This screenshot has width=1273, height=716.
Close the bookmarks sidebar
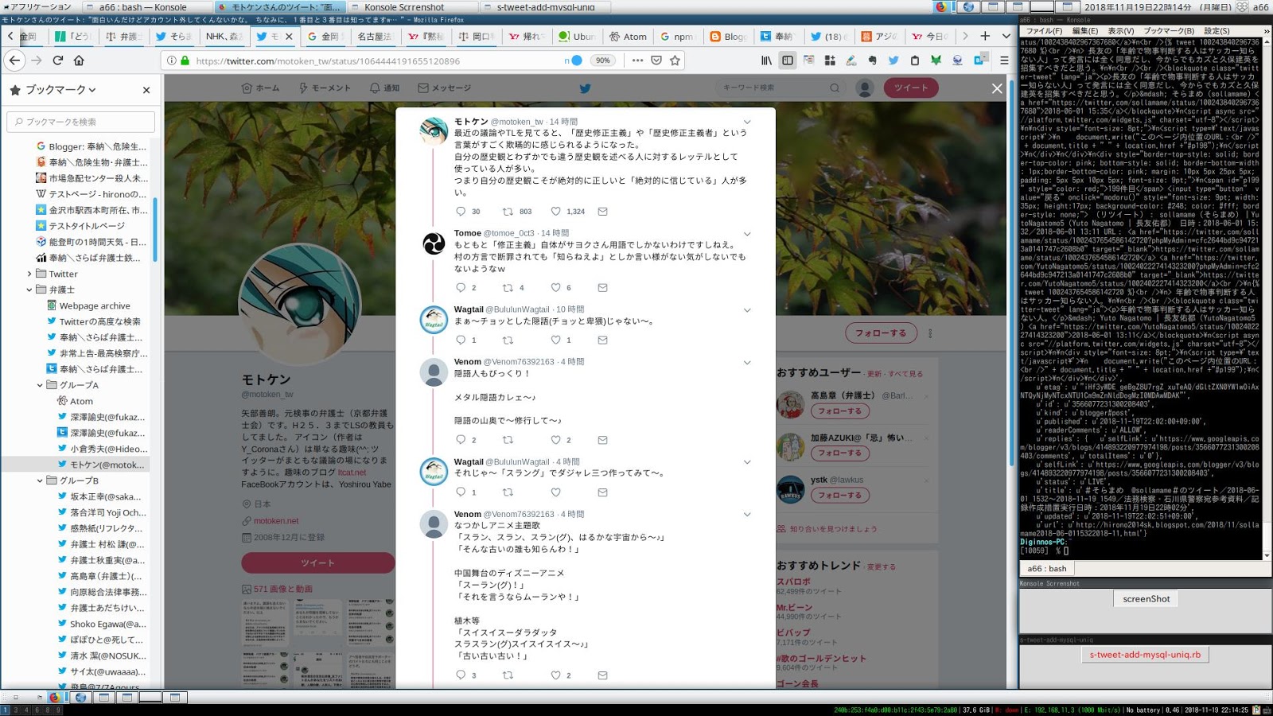pyautogui.click(x=146, y=90)
